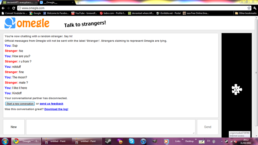Open a new browser tab
This screenshot has height=145, width=258.
point(78,3)
